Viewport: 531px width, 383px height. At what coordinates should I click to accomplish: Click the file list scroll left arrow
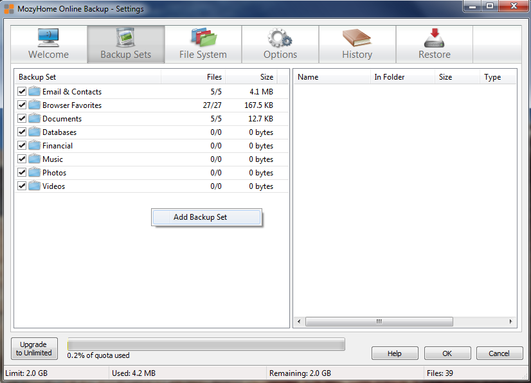tap(299, 321)
